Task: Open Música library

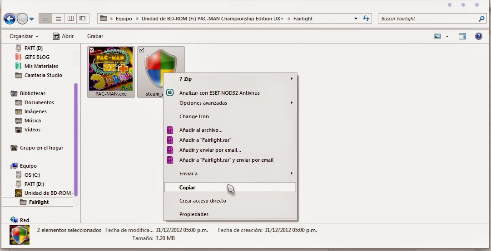Action: (x=33, y=121)
